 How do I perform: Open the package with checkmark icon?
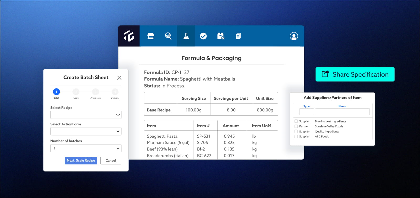[x=221, y=36]
